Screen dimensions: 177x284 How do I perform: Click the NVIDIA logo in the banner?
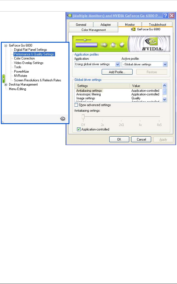[x=152, y=44]
